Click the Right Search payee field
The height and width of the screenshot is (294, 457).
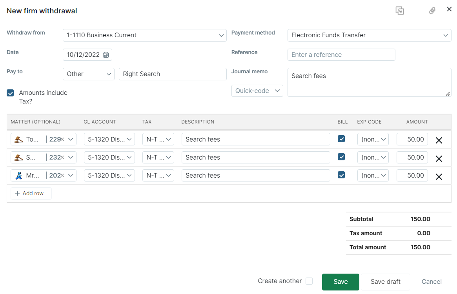click(173, 74)
